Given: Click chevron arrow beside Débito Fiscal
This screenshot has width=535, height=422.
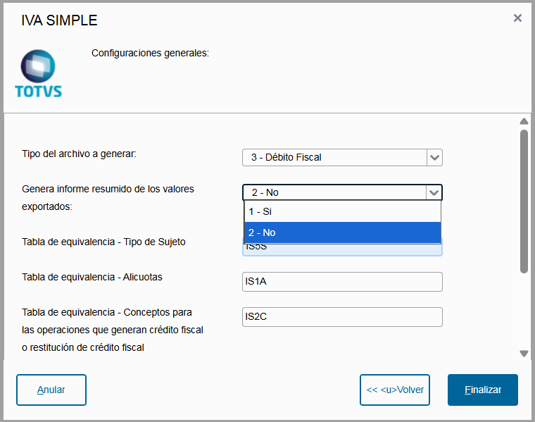Looking at the screenshot, I should 434,158.
